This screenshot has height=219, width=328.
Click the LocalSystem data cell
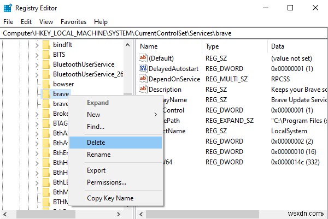point(289,131)
